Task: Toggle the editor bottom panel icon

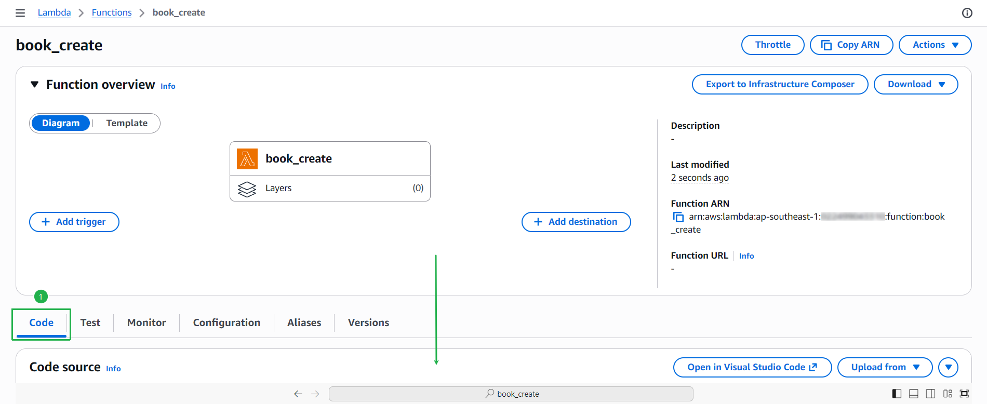Action: (x=914, y=394)
